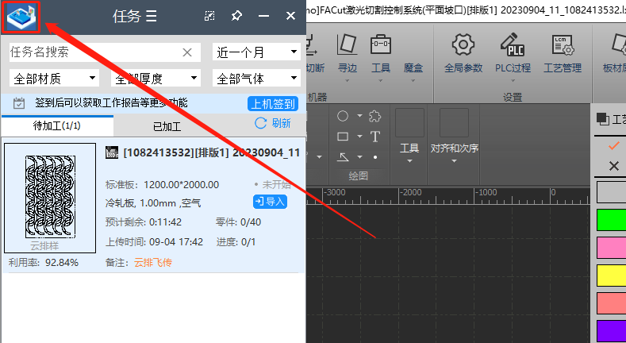Select the salmon layer color swatch
626x343 pixels.
611,303
